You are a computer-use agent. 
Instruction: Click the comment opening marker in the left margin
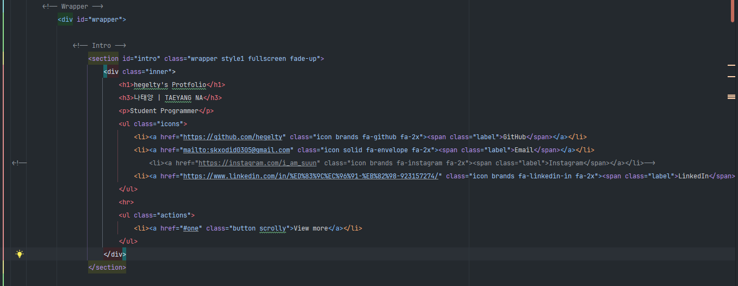20,163
